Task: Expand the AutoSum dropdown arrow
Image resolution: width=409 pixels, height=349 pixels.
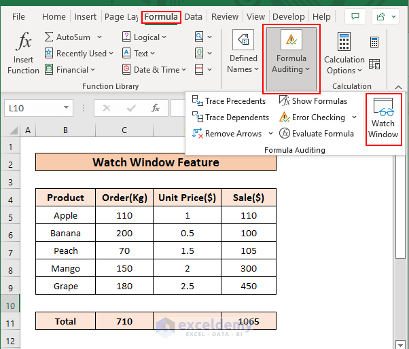Action: (x=99, y=37)
